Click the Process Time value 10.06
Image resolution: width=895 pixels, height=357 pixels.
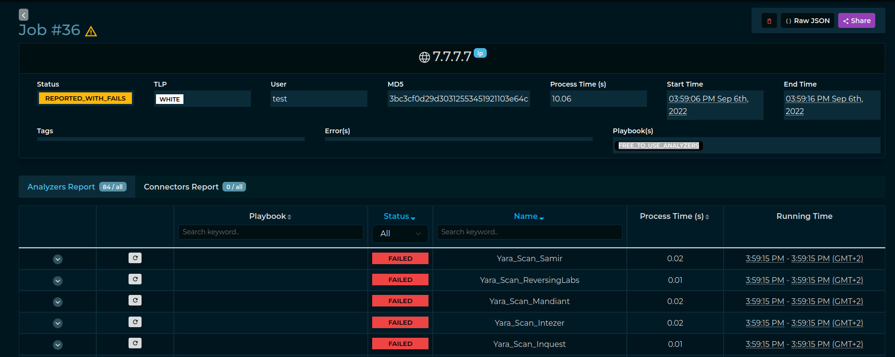click(561, 99)
